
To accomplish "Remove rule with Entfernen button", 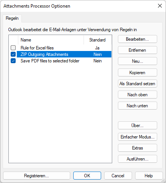I will [x=137, y=50].
